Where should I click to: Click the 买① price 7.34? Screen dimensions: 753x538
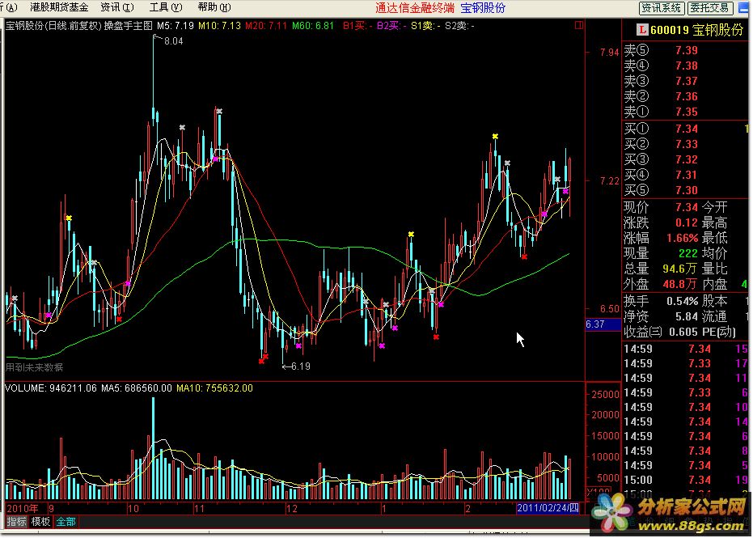(686, 129)
